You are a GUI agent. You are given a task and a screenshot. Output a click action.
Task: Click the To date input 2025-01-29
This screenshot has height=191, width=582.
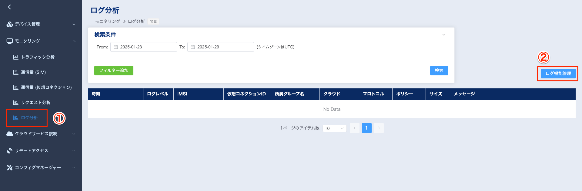point(220,47)
